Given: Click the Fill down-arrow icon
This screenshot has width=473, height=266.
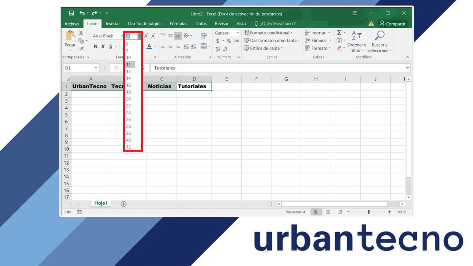Looking at the screenshot, I should pyautogui.click(x=339, y=40).
